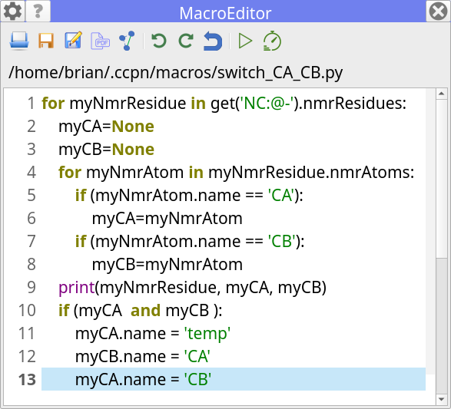Click the save-as pencil icon
This screenshot has width=451, height=409.
pos(73,40)
